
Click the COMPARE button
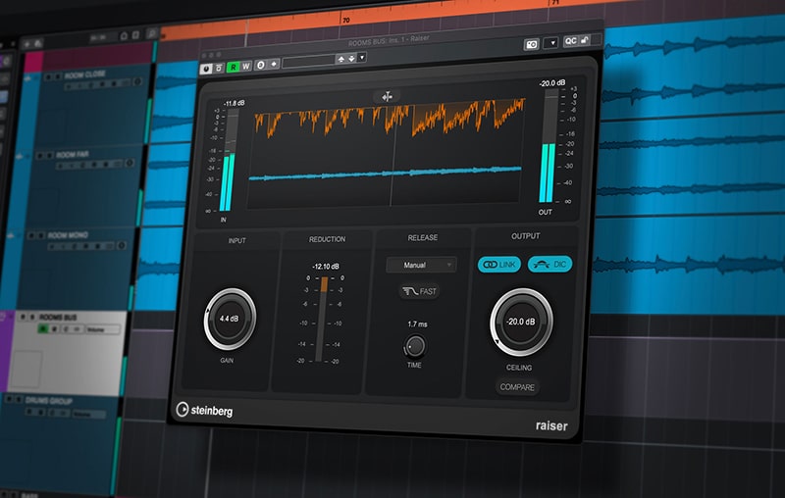point(517,387)
